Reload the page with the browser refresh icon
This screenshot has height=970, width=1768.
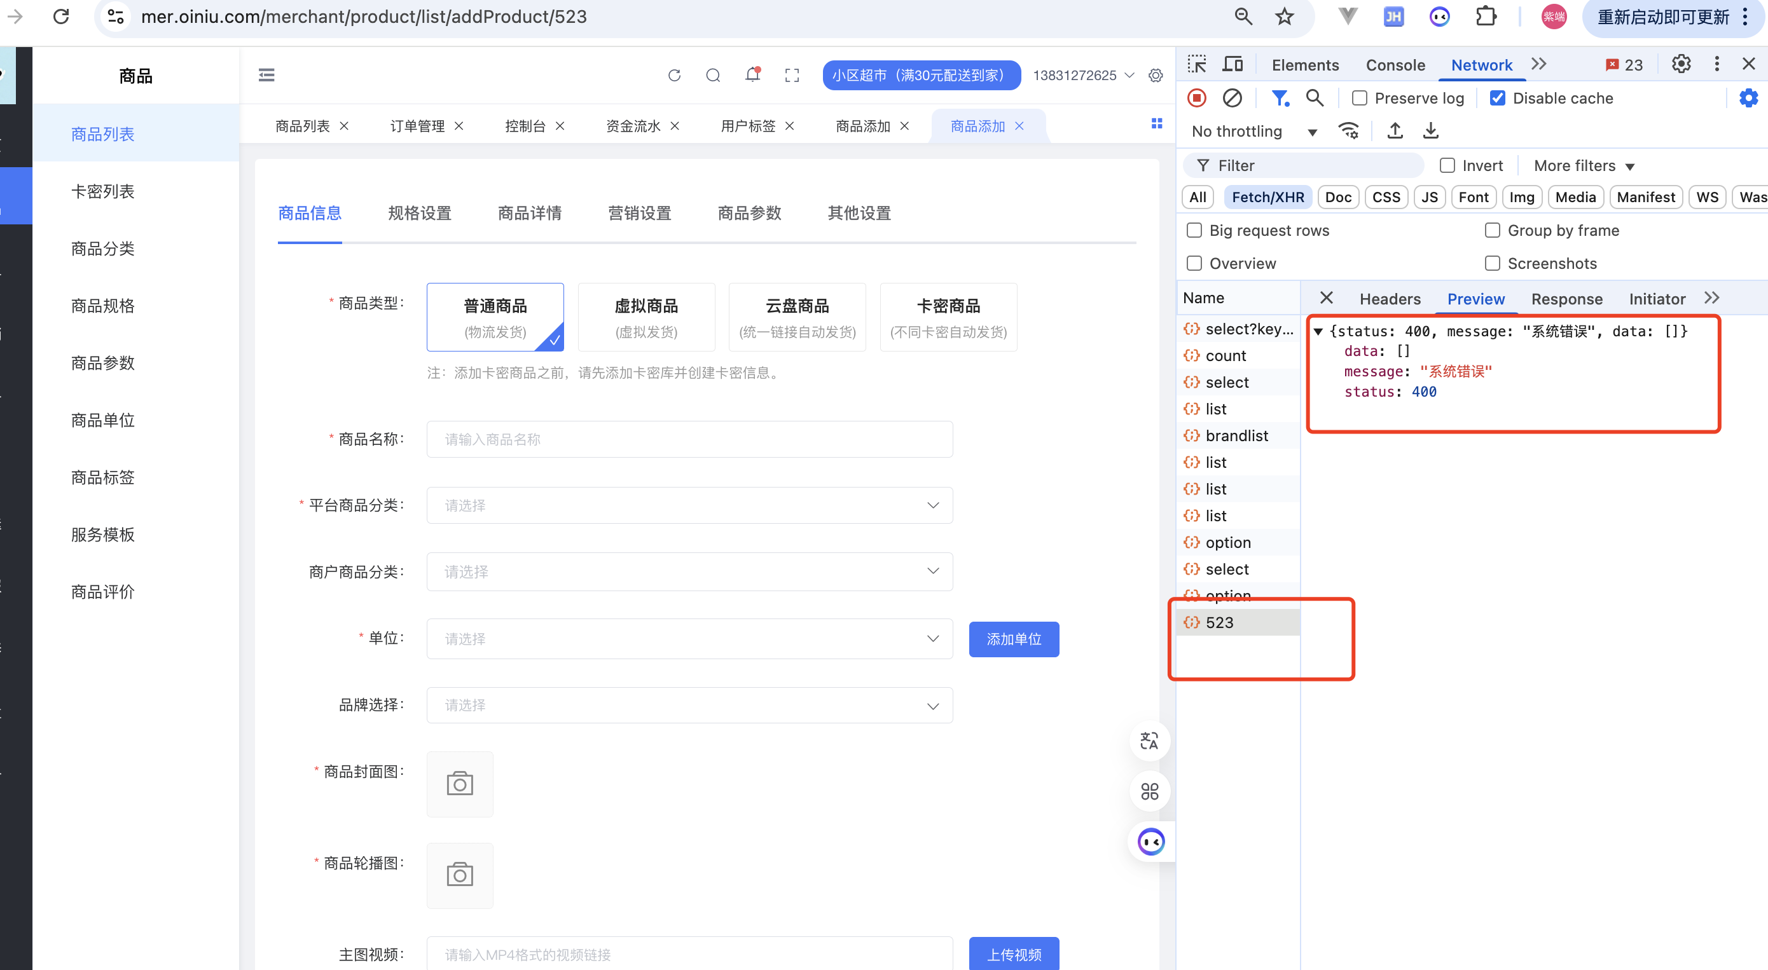[x=61, y=17]
